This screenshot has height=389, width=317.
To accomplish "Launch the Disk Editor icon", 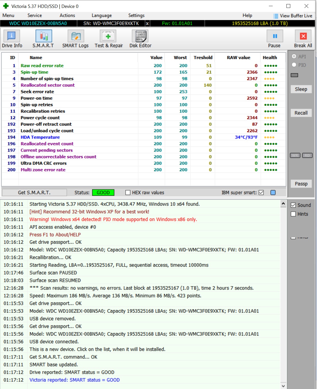I will pyautogui.click(x=140, y=36).
